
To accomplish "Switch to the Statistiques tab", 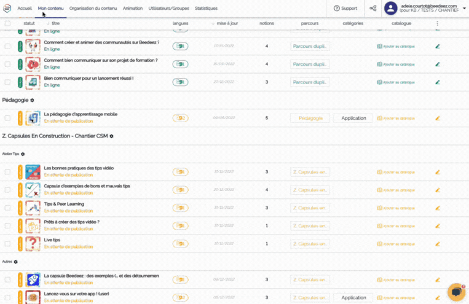I will point(206,9).
